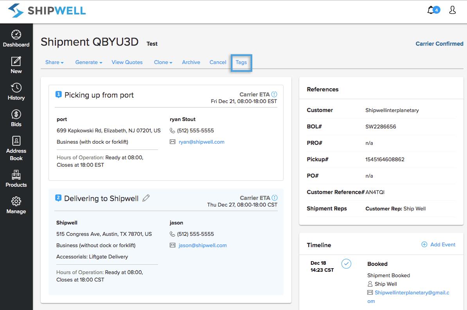Click the Accessorials: Liftgate Delivery text

click(x=92, y=257)
